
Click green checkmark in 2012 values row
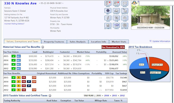(x=13, y=69)
